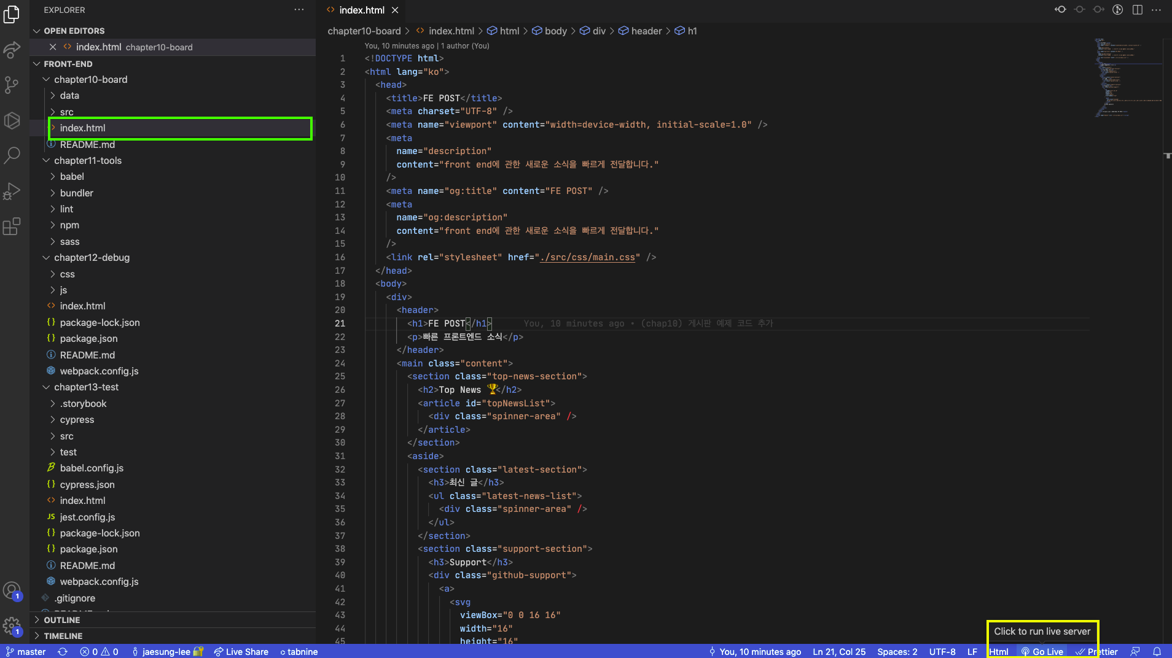The height and width of the screenshot is (658, 1172).
Task: Expand the cypress folder
Action: point(173,420)
